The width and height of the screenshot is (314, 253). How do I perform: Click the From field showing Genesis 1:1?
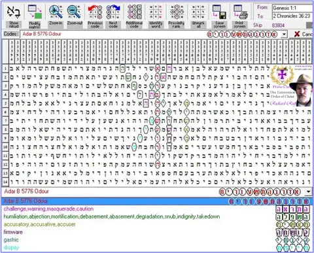(x=292, y=8)
